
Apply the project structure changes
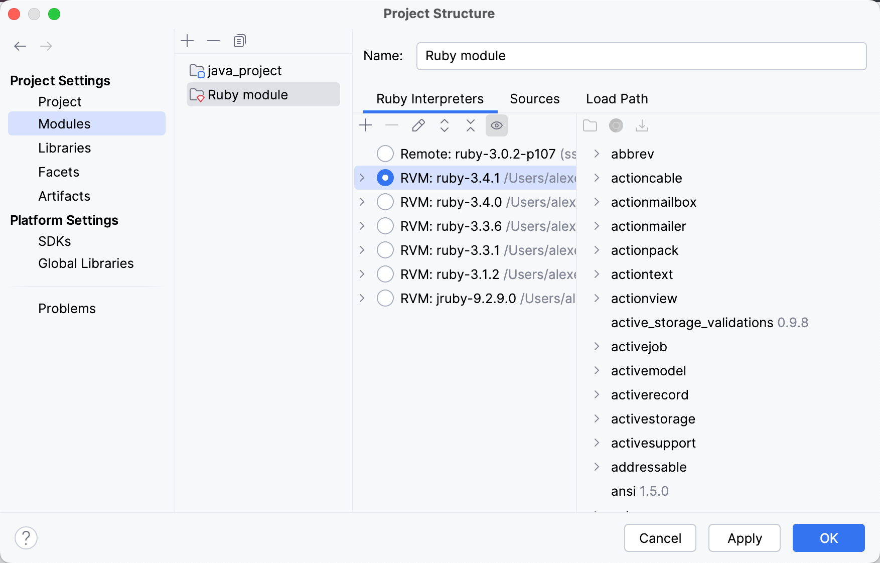pos(744,538)
